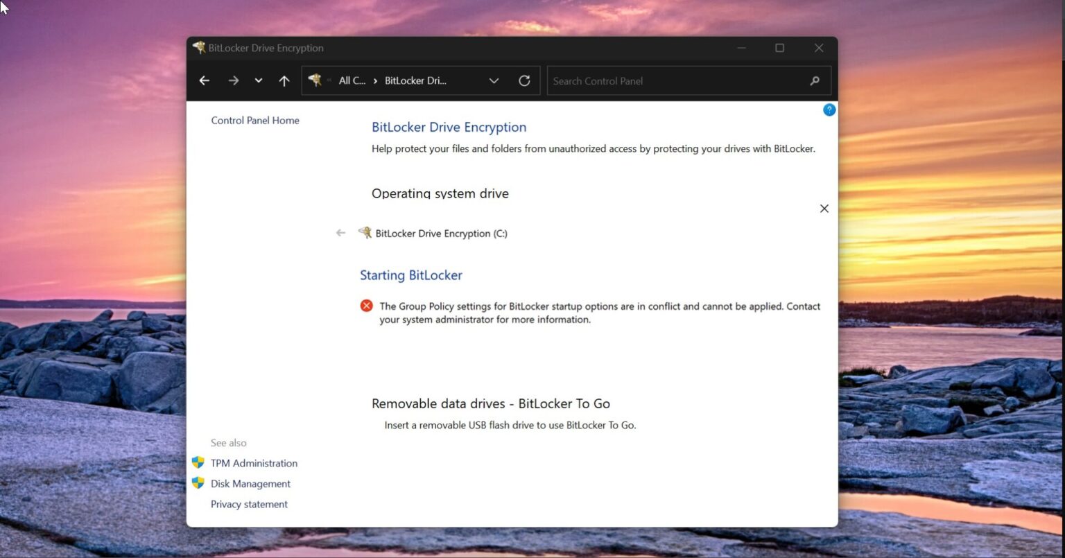The width and height of the screenshot is (1065, 558).
Task: Open the recent locations dropdown chevron
Action: pos(259,80)
